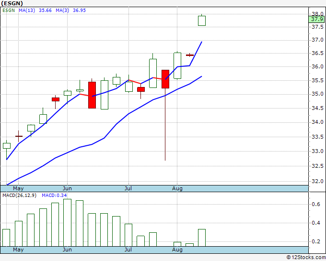
Task: Click the 0.2 MACD axis label
Action: (x=316, y=241)
